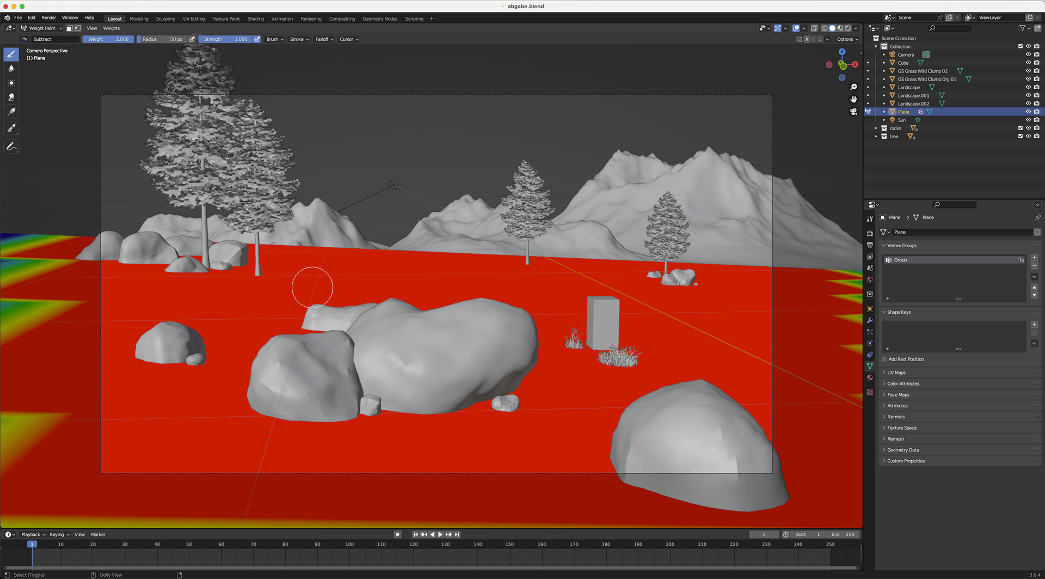
Task: Open the Output properties tab
Action: coord(870,245)
